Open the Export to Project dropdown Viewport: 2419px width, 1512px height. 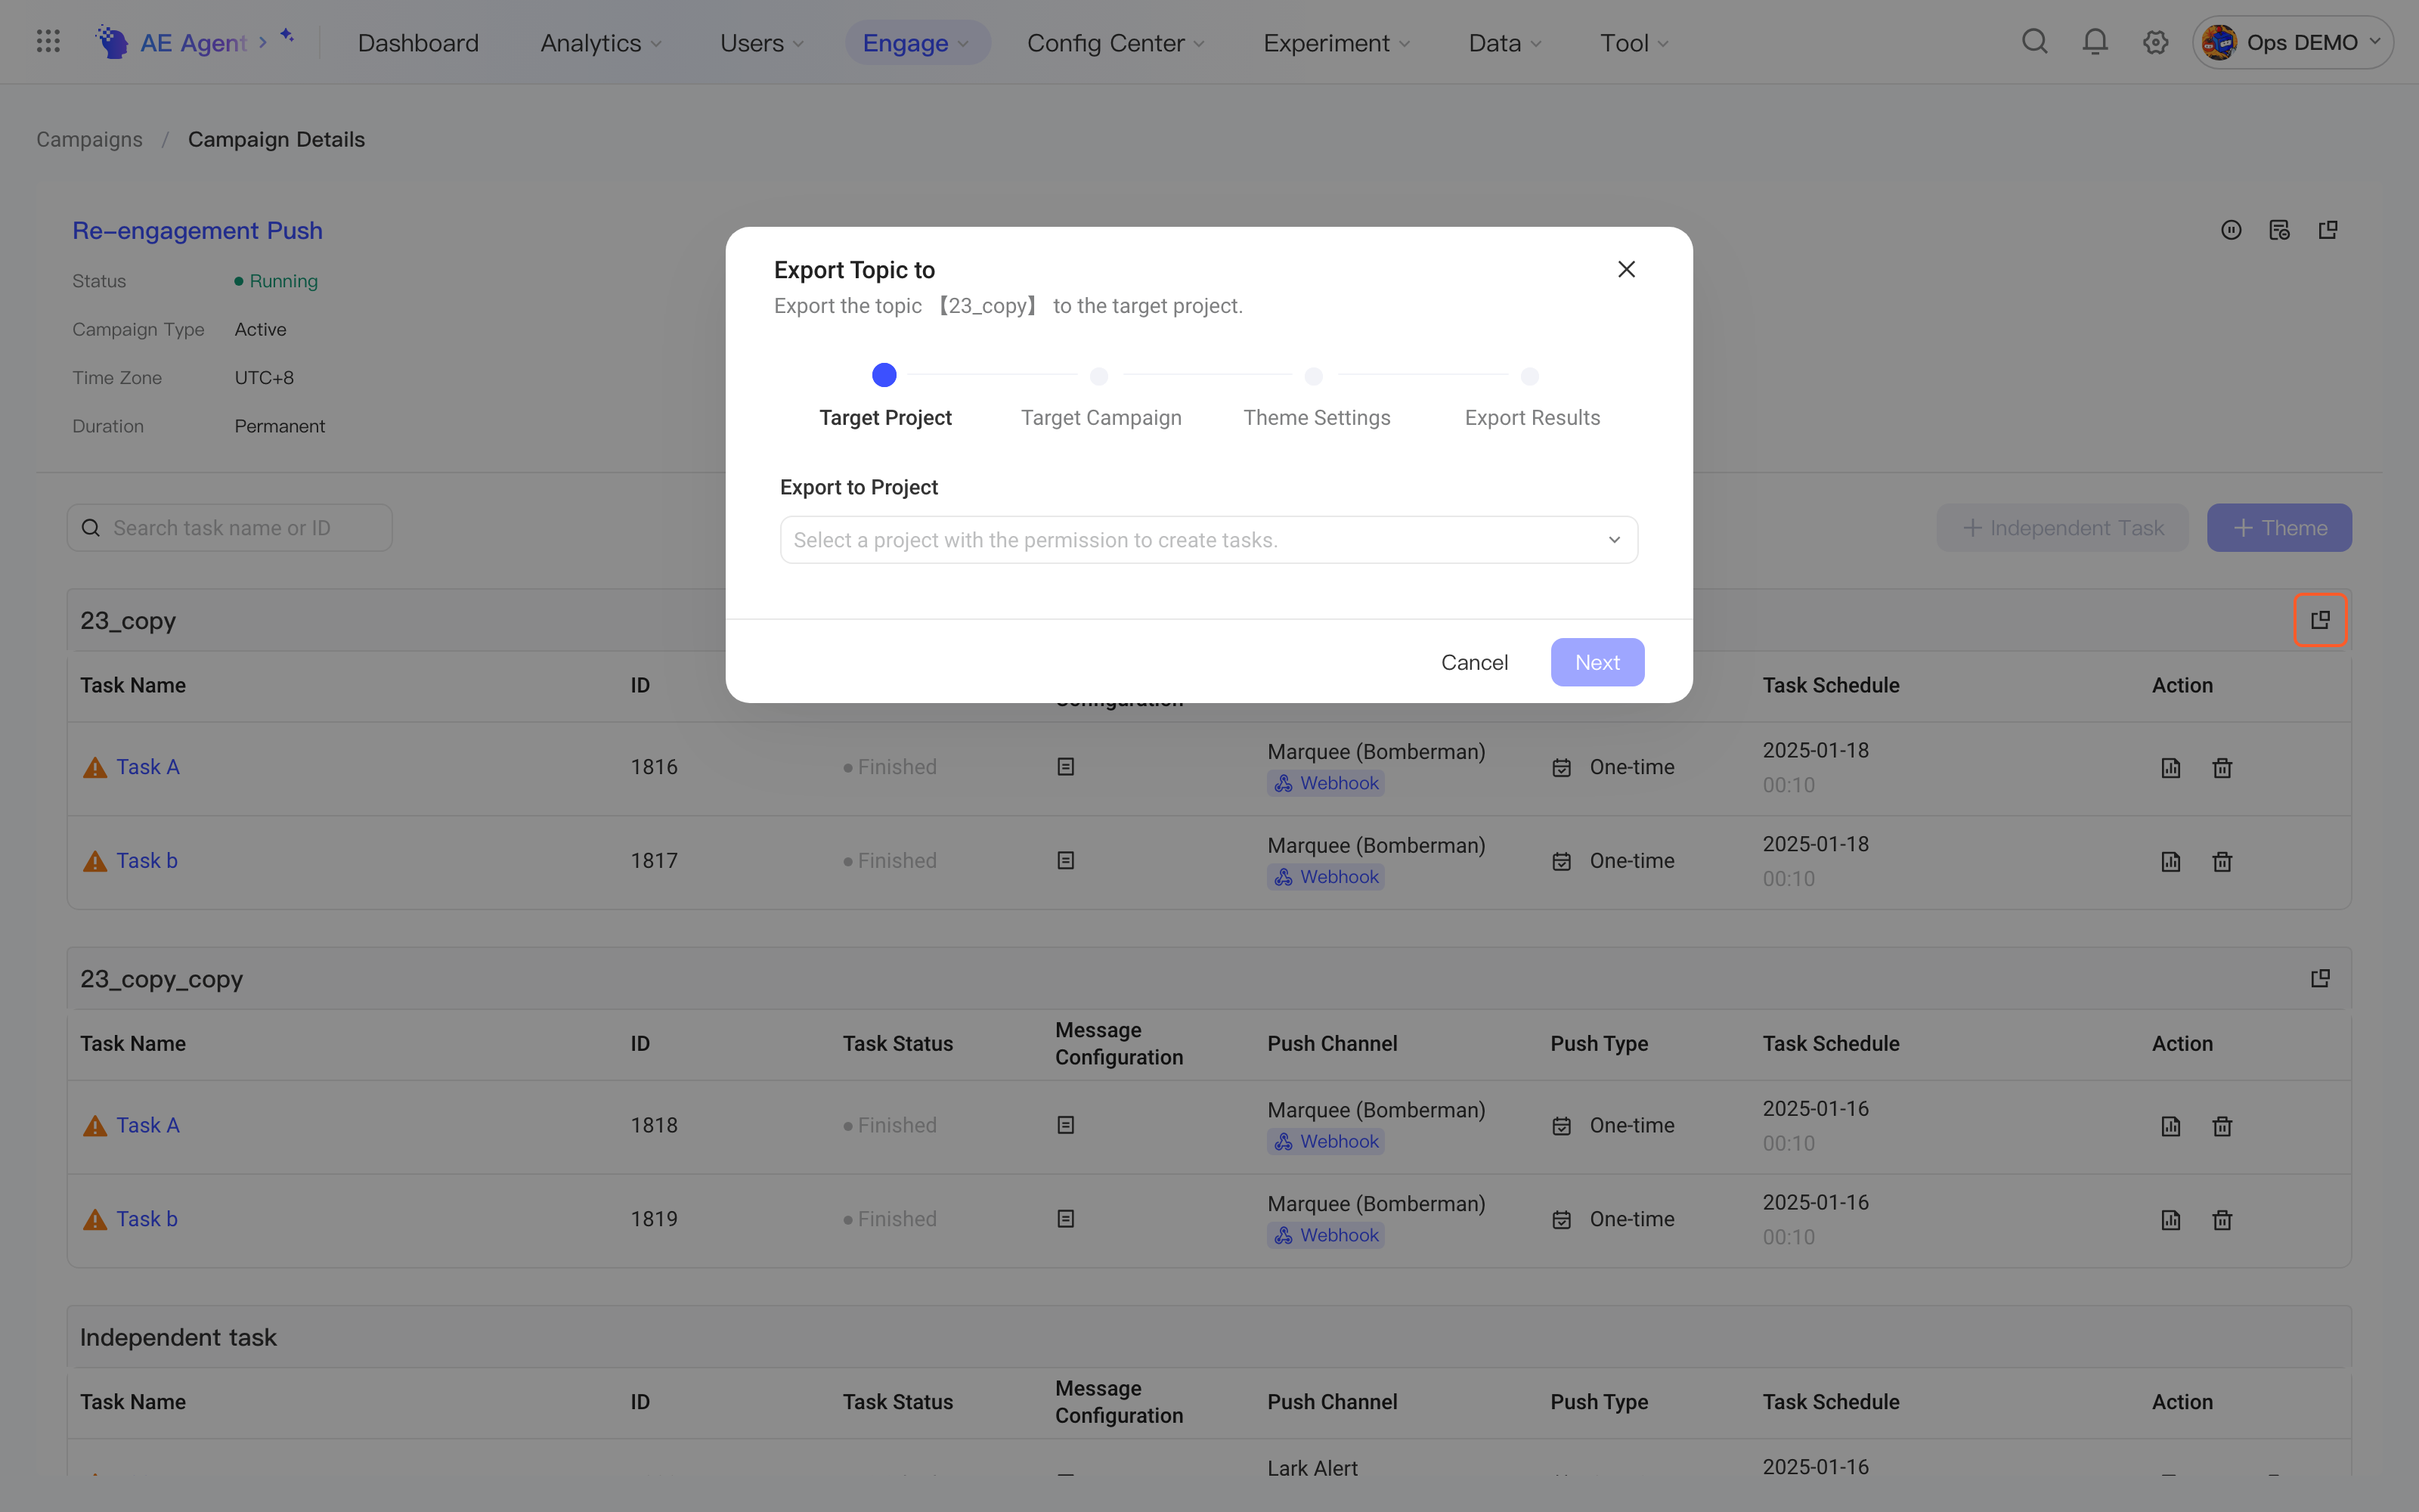click(1209, 540)
